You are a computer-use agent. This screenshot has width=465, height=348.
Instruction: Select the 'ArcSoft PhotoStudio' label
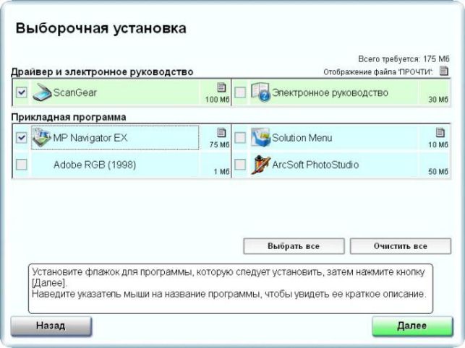pyautogui.click(x=315, y=165)
